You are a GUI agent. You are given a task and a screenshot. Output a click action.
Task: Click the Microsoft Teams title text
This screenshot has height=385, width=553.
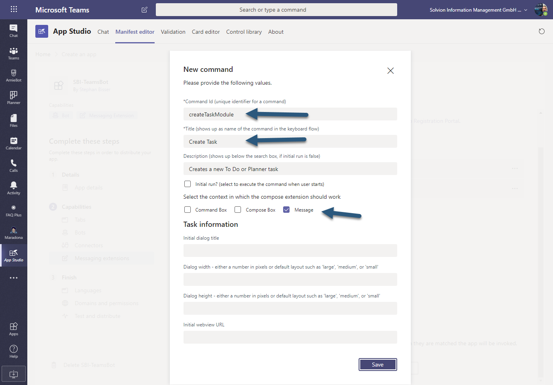62,10
